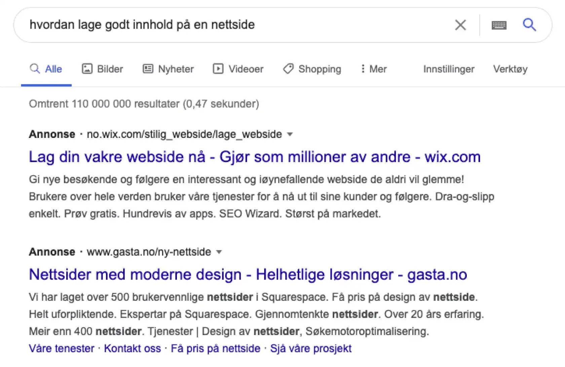The width and height of the screenshot is (565, 367).
Task: Open the Få pris på nettside link
Action: tap(215, 348)
